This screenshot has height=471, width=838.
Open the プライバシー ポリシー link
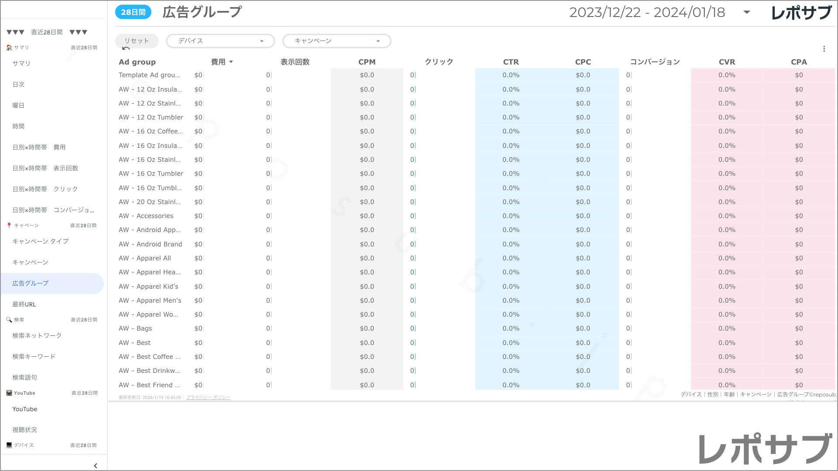tap(207, 397)
